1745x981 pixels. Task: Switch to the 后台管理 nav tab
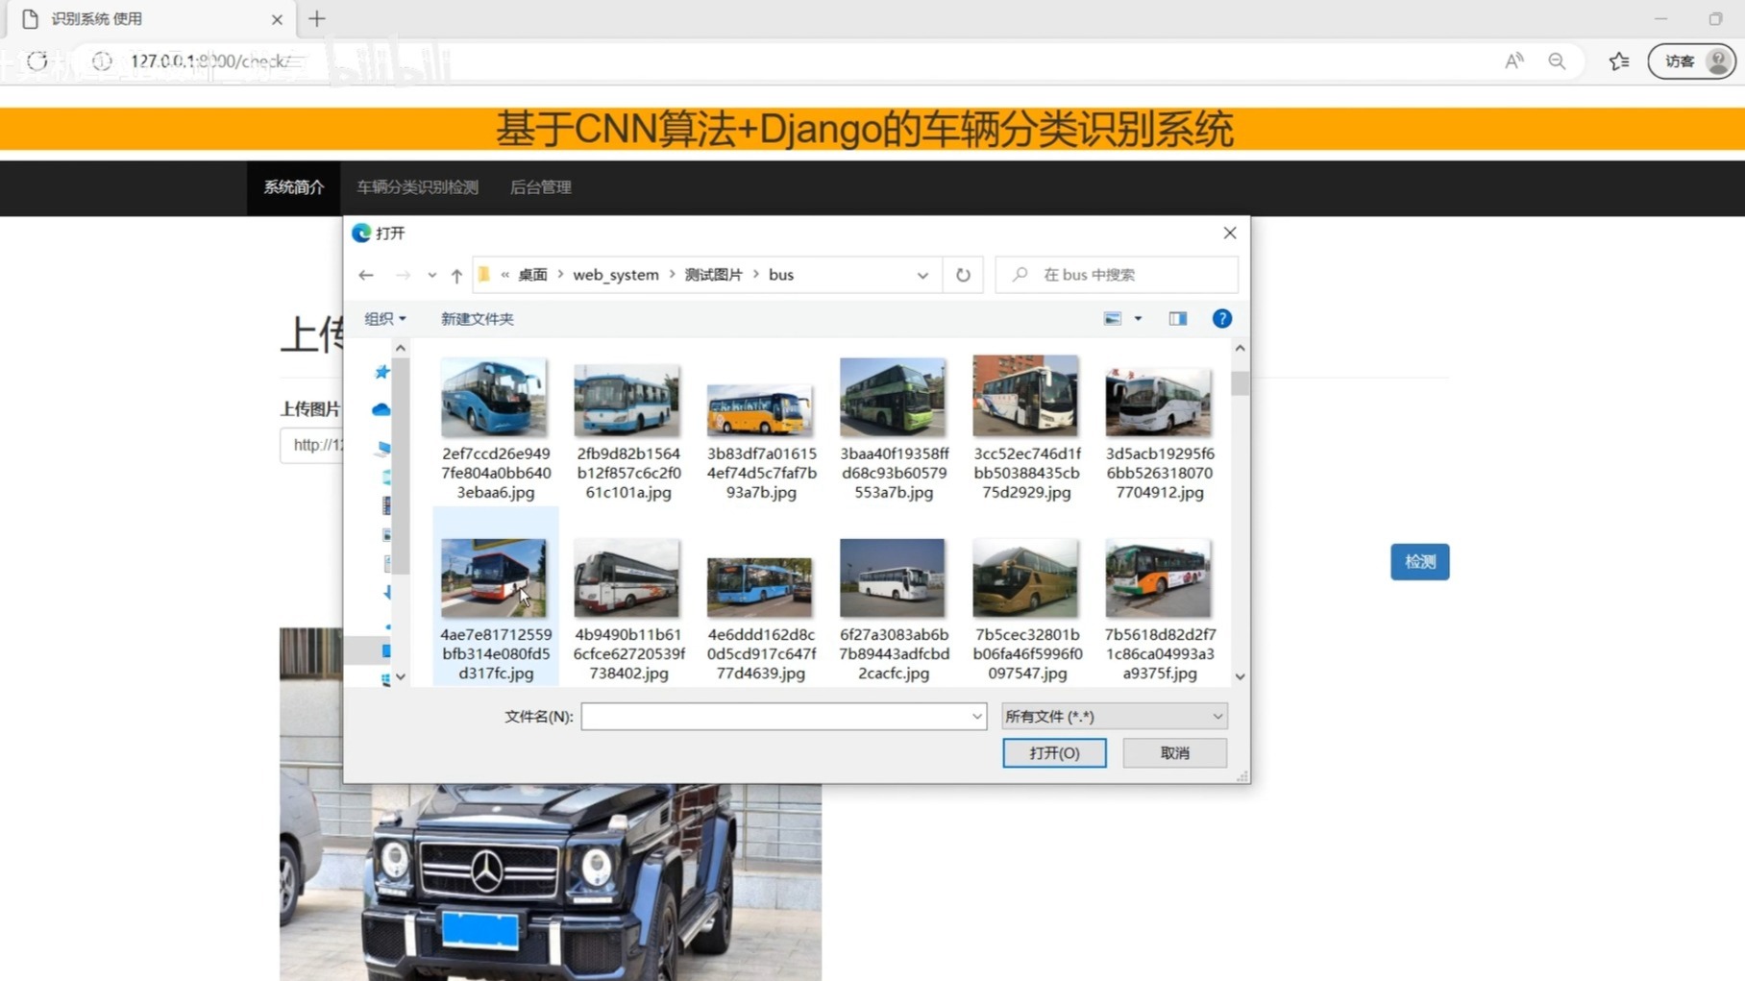[x=540, y=187]
